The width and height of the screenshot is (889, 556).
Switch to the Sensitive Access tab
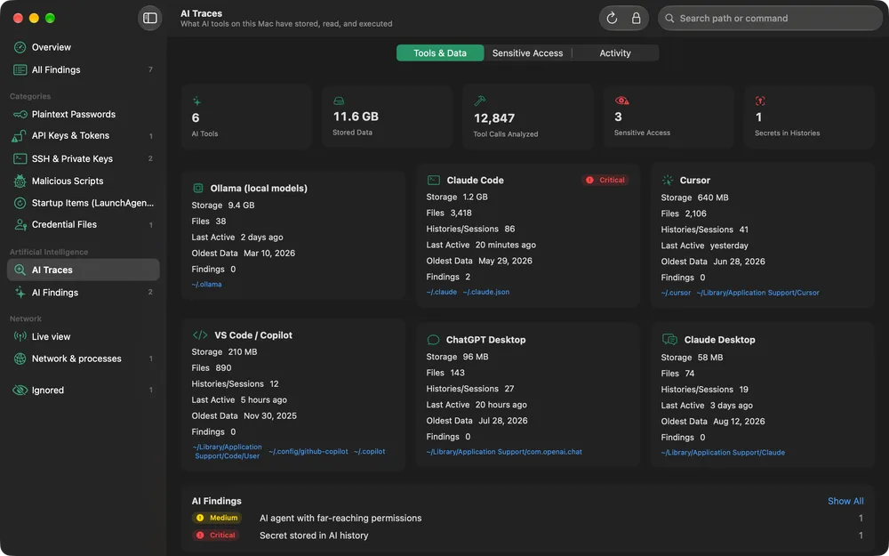click(527, 52)
